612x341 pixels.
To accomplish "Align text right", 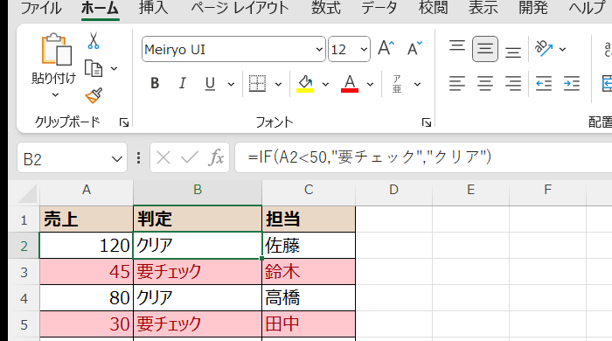I will pos(513,83).
